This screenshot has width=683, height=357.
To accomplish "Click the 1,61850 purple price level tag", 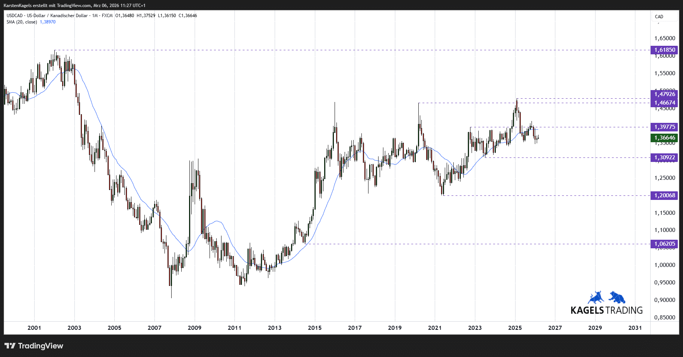I will 664,50.
